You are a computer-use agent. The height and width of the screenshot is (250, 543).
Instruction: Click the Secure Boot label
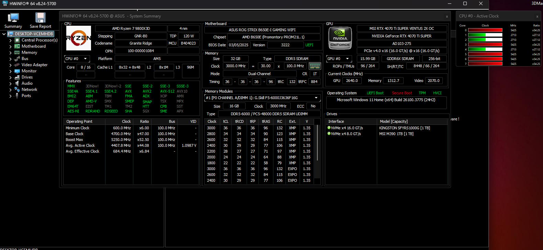(x=402, y=93)
